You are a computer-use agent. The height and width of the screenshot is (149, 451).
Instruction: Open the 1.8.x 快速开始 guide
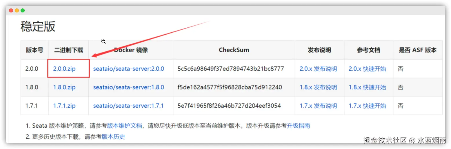[367, 87]
